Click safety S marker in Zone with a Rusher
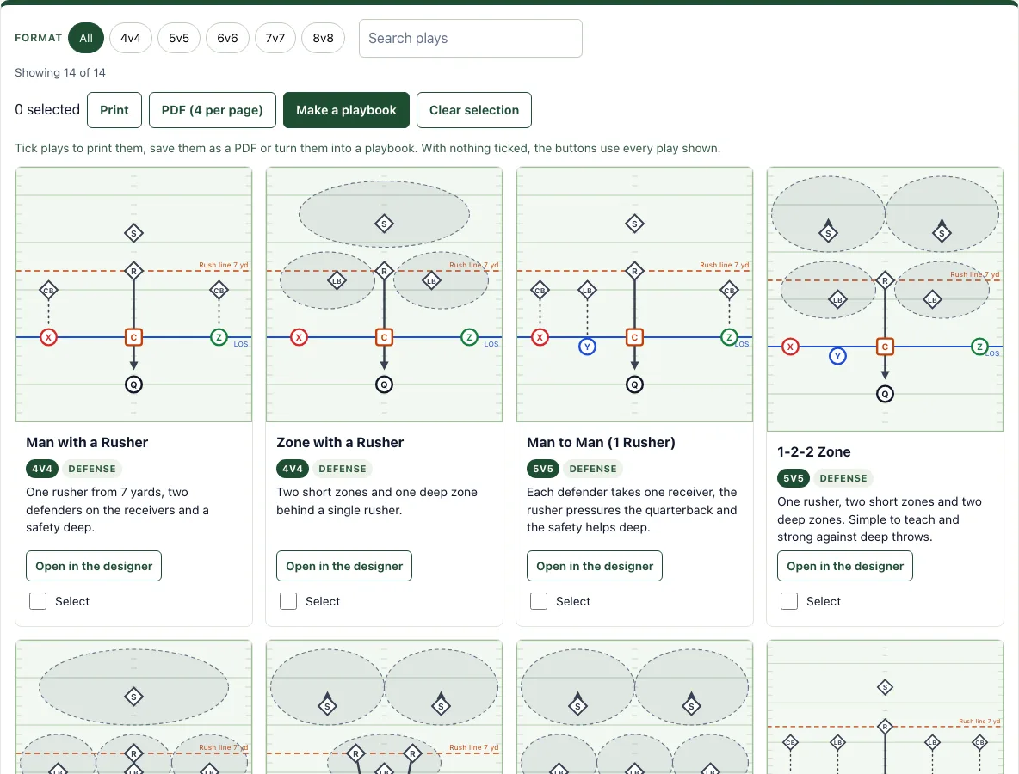 [384, 224]
